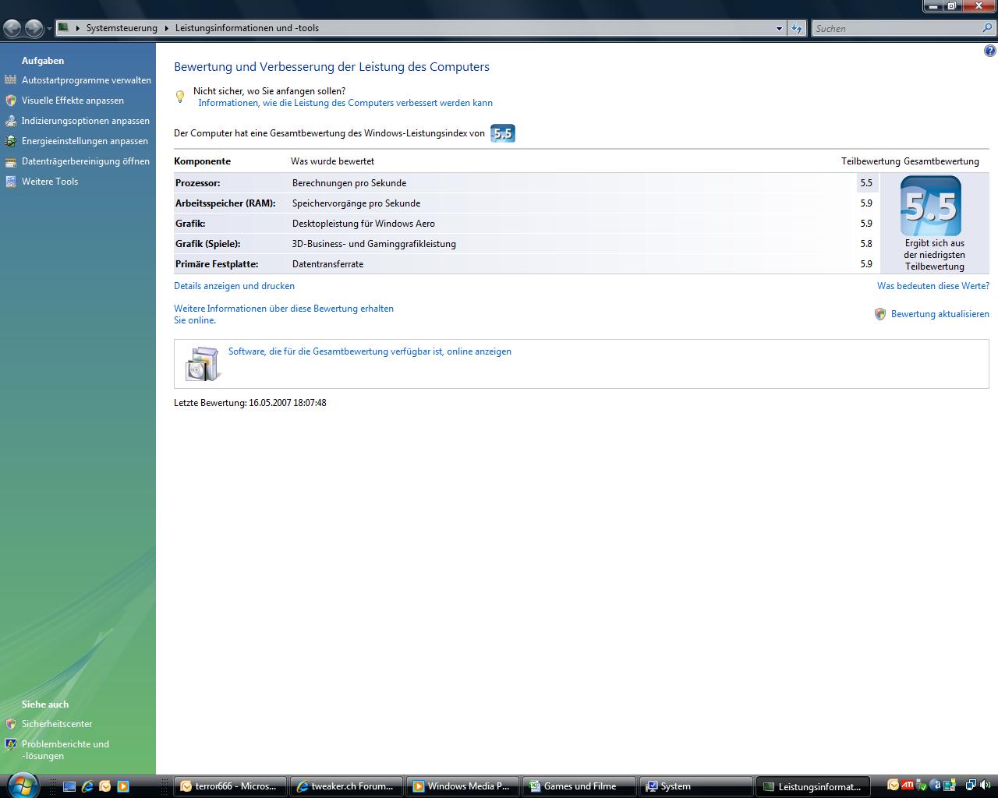Open the Details anzeigen und drucken link
This screenshot has width=998, height=798.
point(234,286)
